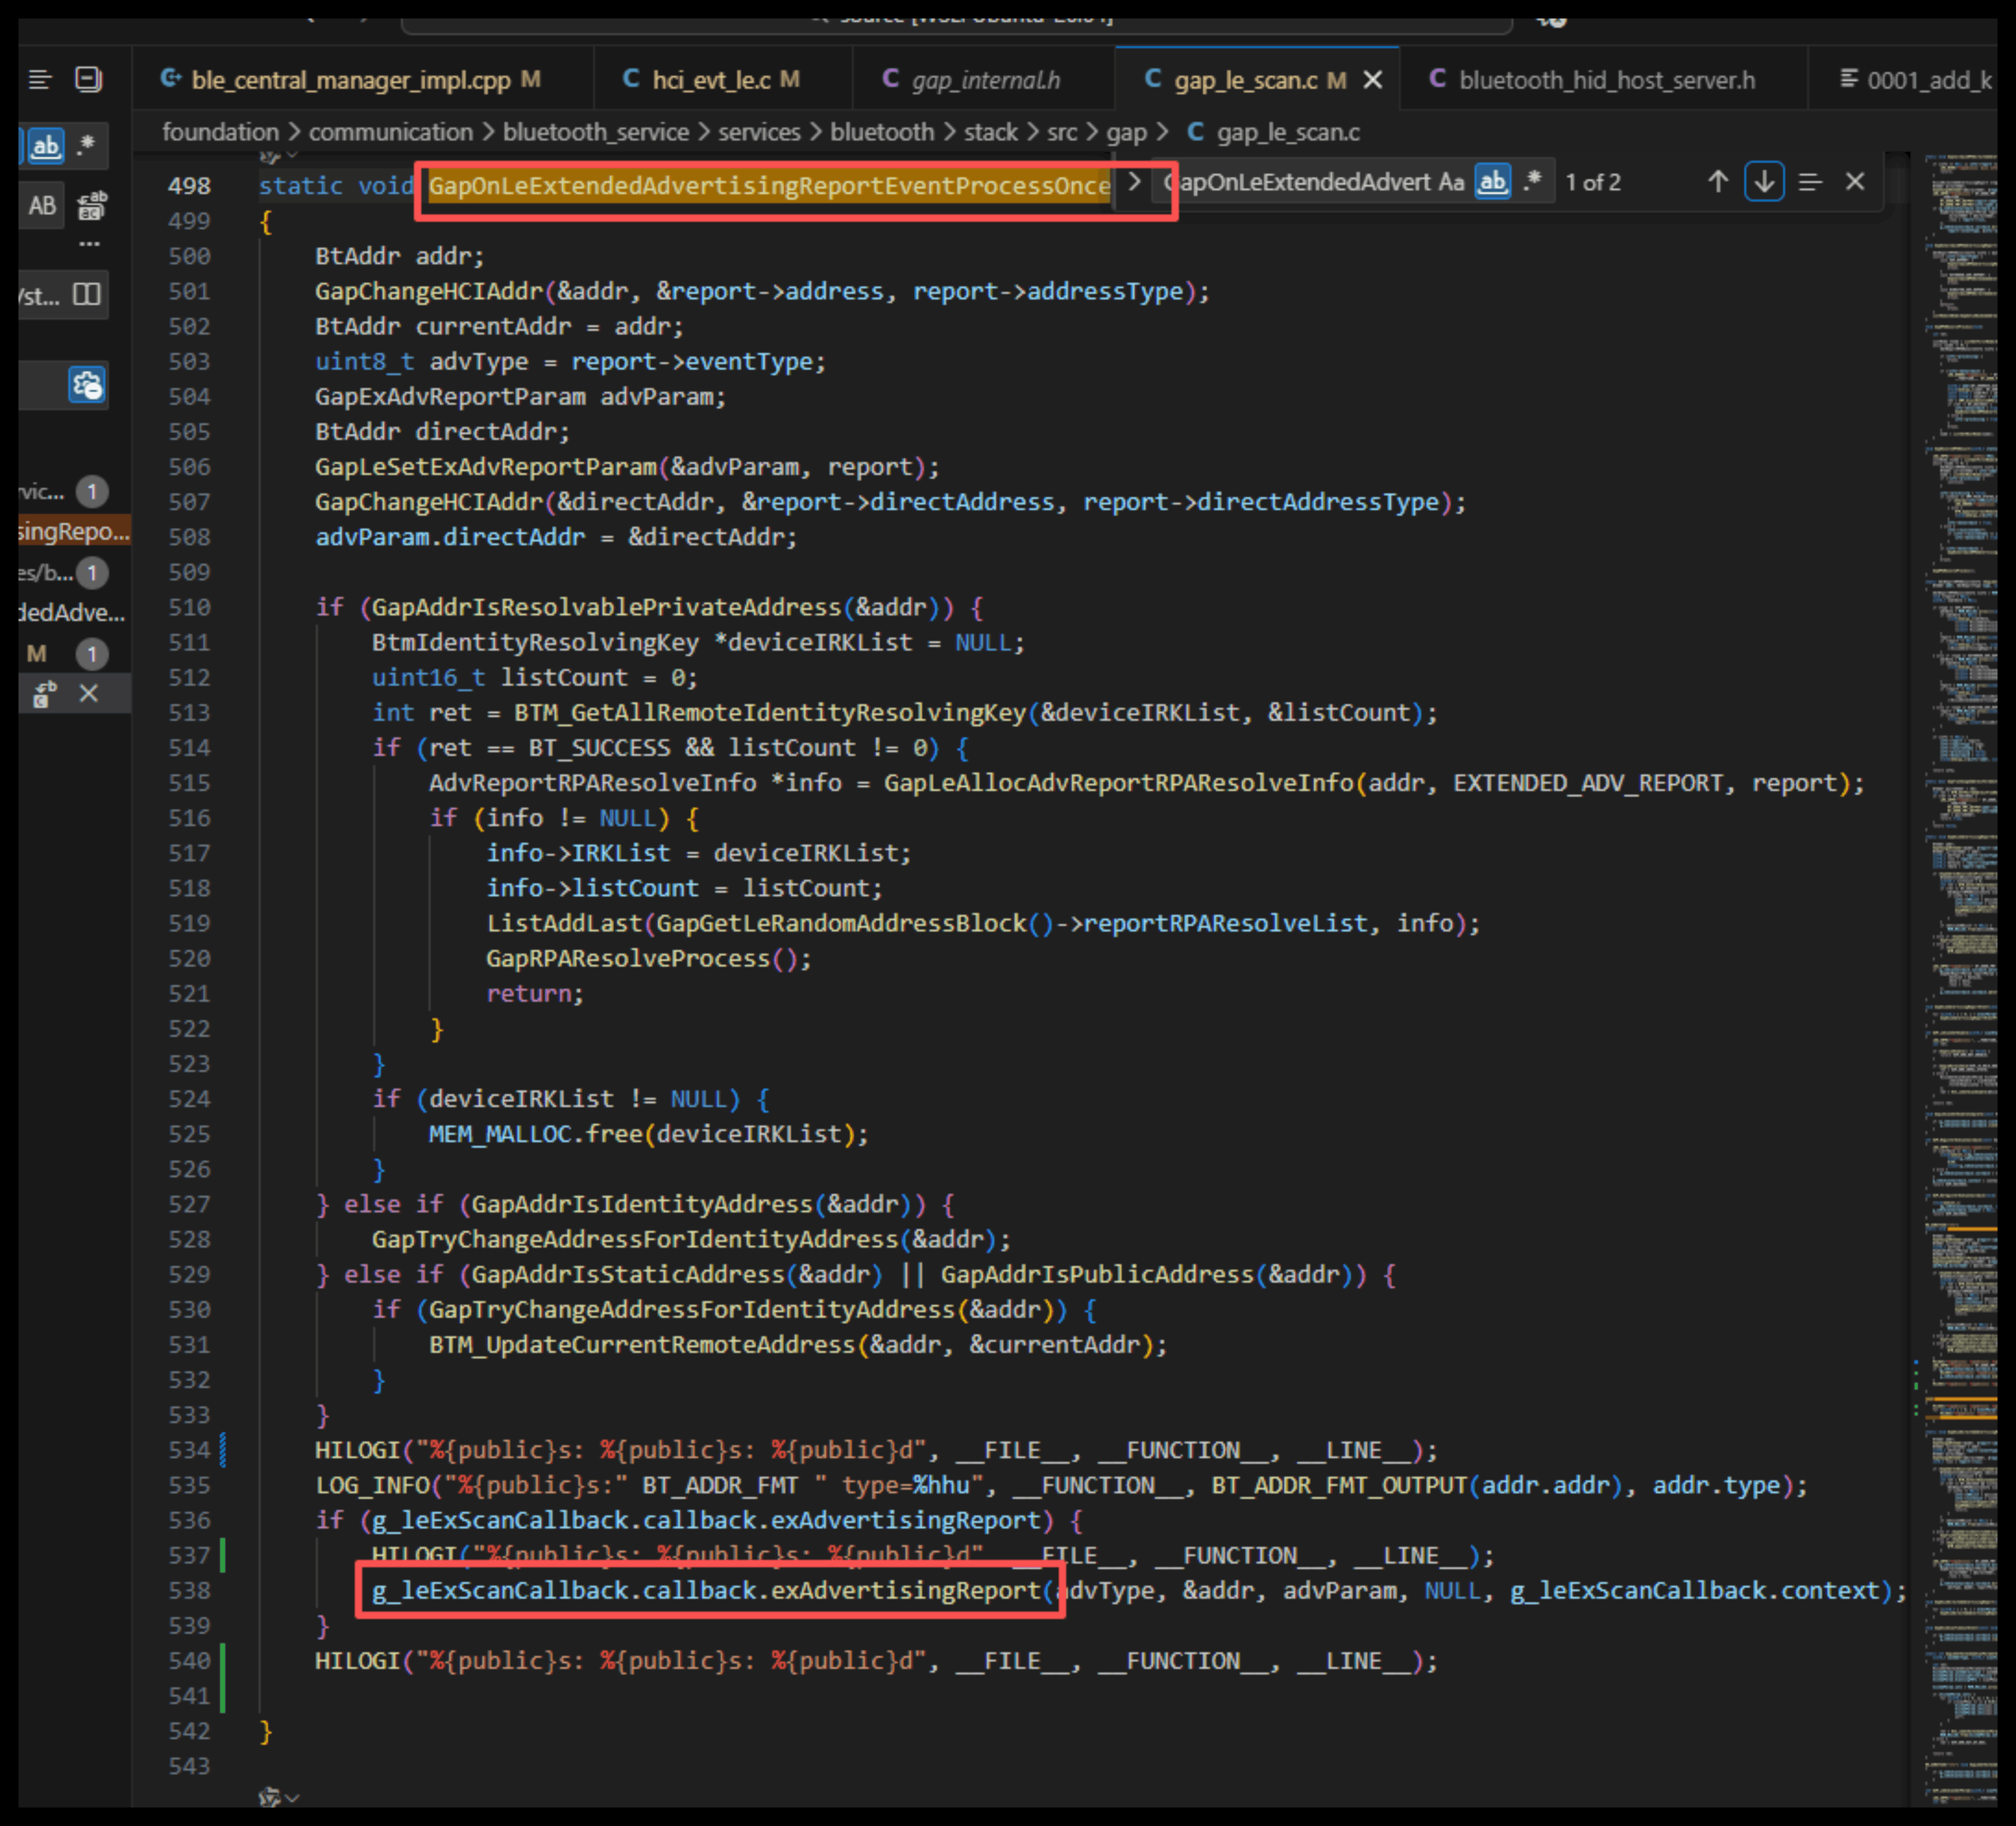Open the book icon beside files to include
2016x1826 pixels.
(87, 295)
